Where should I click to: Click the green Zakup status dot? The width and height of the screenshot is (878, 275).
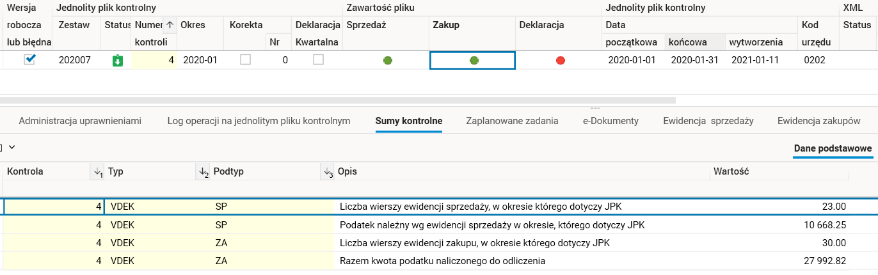[x=474, y=60]
